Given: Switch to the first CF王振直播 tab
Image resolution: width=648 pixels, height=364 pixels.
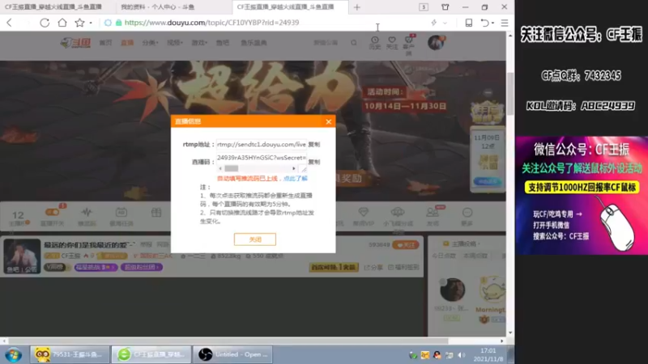Looking at the screenshot, I should [x=56, y=7].
